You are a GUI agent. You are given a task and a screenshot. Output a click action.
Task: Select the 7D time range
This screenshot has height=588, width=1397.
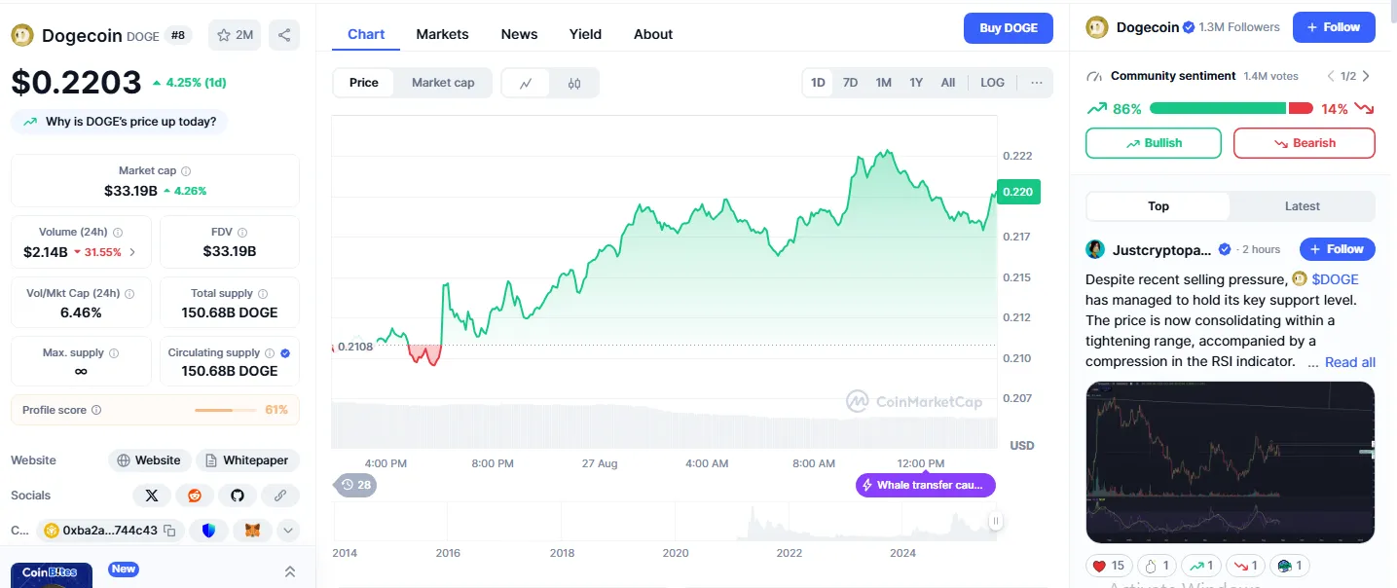[x=850, y=83]
